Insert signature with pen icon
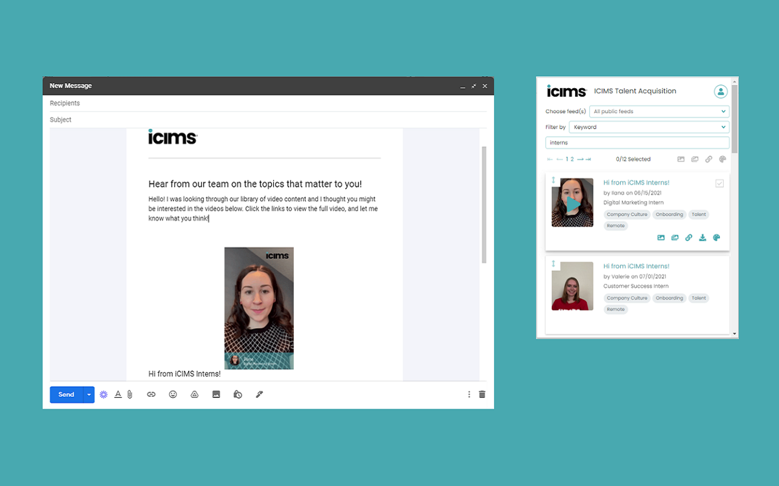 [259, 394]
